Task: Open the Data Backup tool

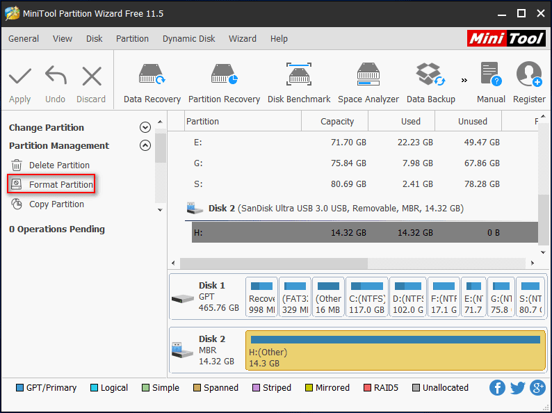Action: click(430, 83)
